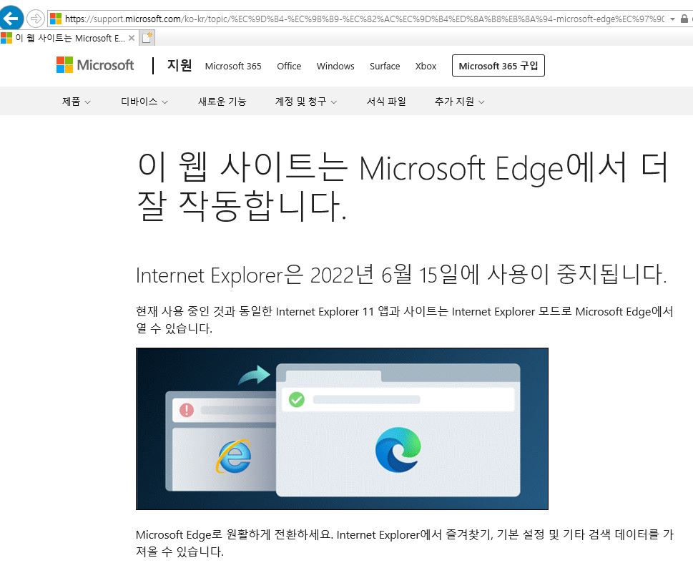Open Xbox in the top navigation
693x568 pixels.
426,66
